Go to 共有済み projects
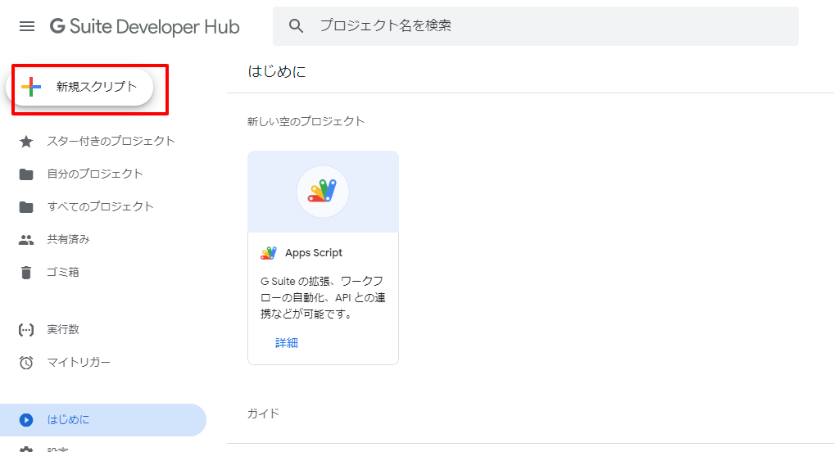This screenshot has height=452, width=834. pyautogui.click(x=68, y=240)
